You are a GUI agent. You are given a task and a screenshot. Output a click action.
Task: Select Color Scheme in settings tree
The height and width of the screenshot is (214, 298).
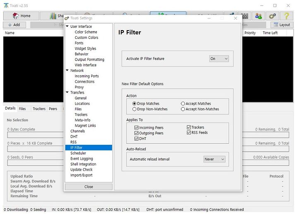(86, 32)
